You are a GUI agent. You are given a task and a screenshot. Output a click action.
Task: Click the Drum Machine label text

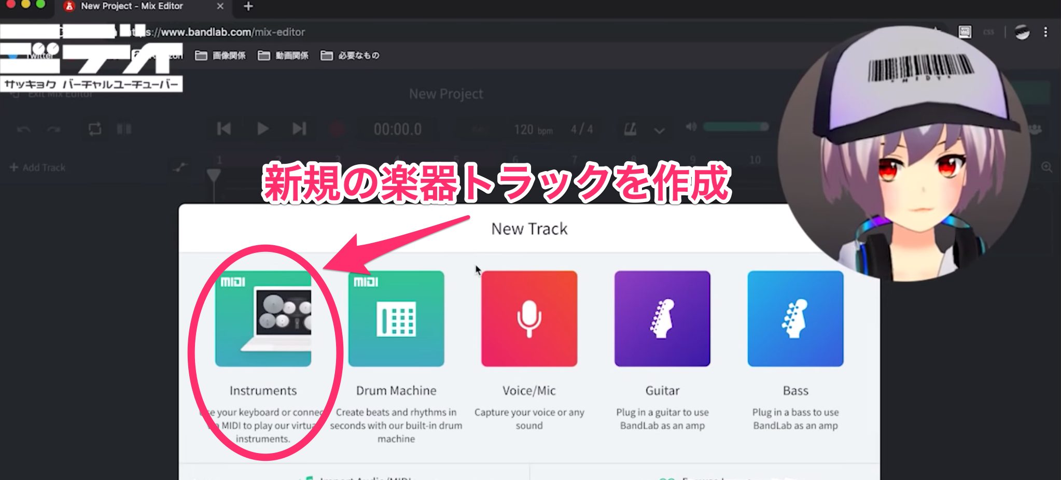click(396, 390)
